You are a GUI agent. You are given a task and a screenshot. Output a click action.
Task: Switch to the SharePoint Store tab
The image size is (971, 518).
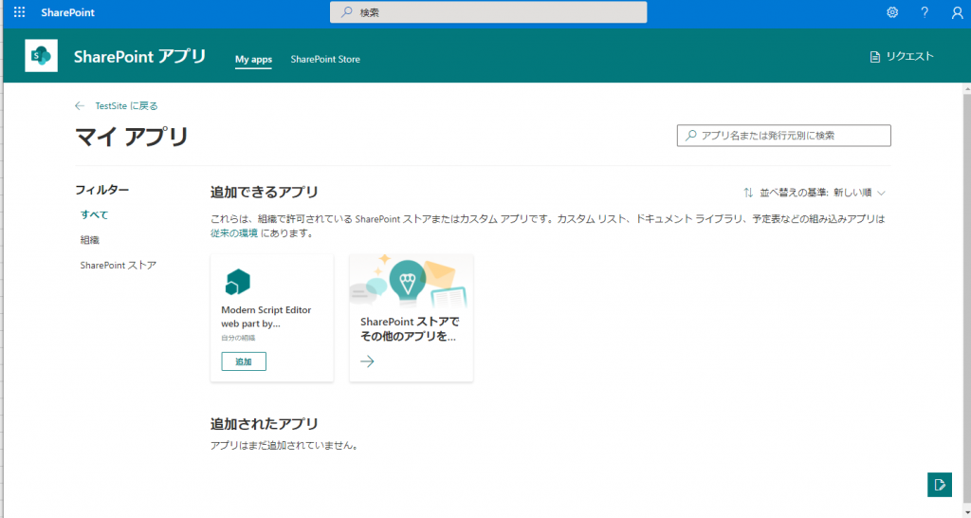(x=325, y=60)
